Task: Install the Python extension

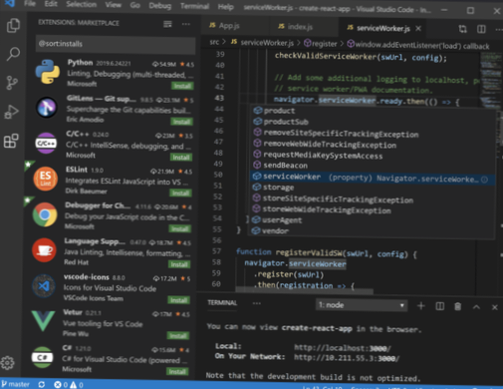Action: (x=182, y=86)
